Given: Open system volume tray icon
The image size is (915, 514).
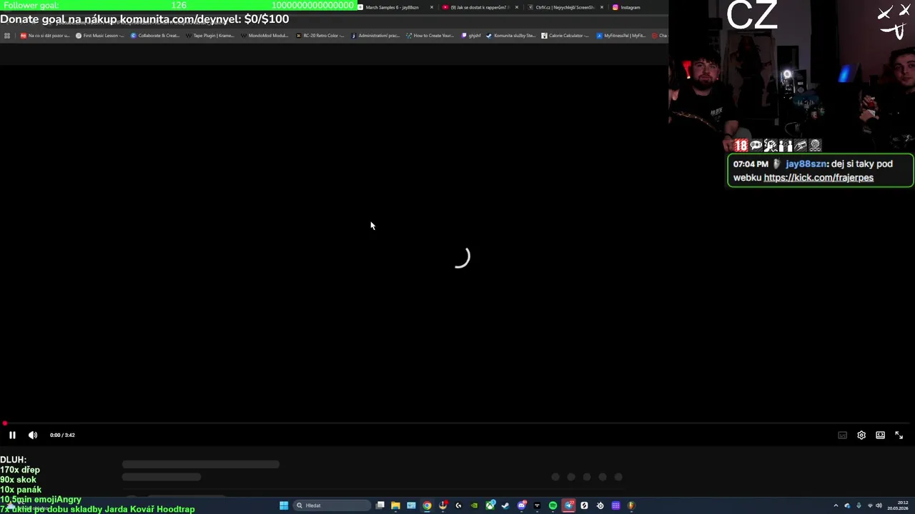Looking at the screenshot, I should pos(879,505).
